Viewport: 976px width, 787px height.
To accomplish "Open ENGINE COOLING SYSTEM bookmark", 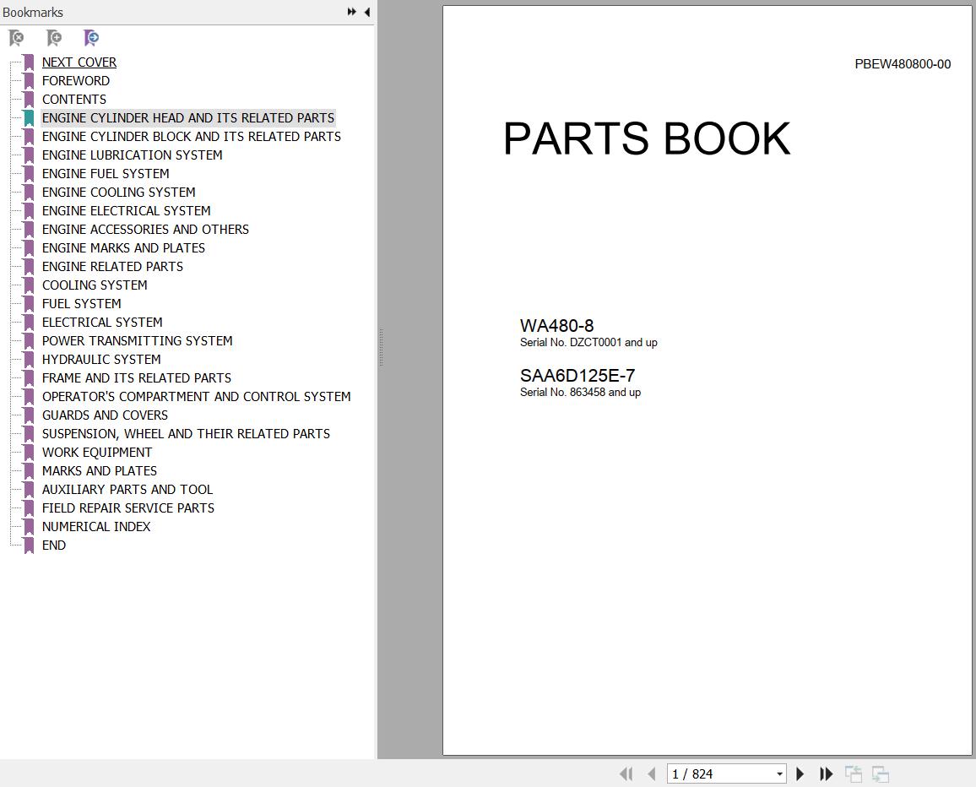I will [119, 193].
